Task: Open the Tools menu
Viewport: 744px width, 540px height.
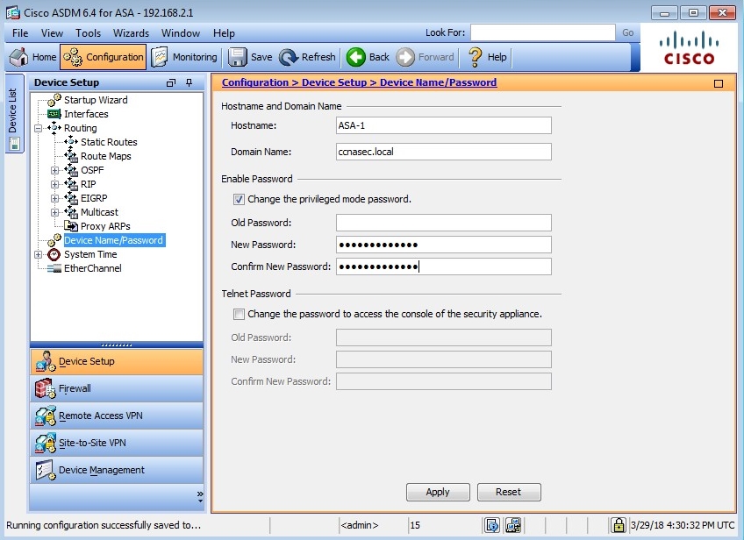Action: point(89,33)
